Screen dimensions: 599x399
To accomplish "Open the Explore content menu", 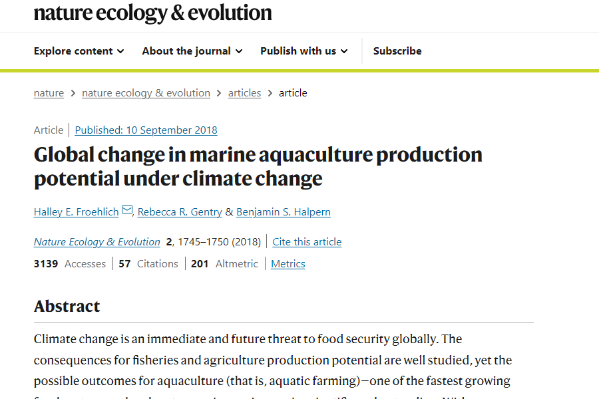I will pyautogui.click(x=79, y=51).
